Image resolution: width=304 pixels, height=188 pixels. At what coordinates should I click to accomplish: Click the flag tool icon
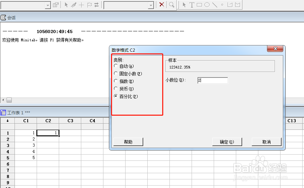click(89, 5)
